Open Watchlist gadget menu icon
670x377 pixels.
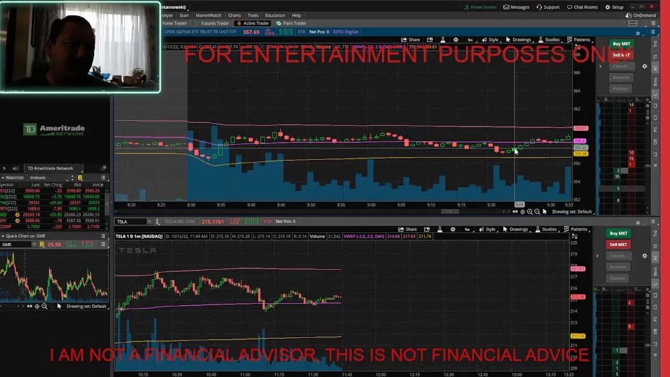pyautogui.click(x=103, y=178)
